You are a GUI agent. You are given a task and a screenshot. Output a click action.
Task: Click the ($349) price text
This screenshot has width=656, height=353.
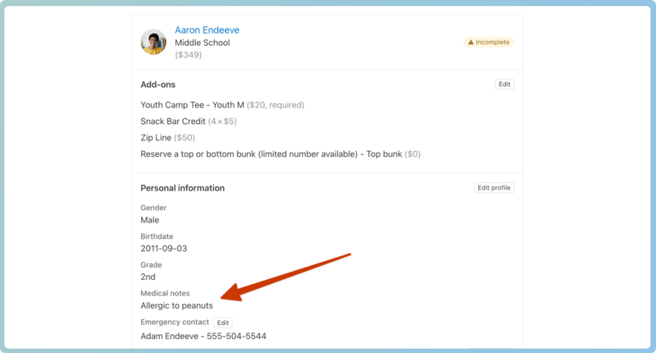tap(188, 55)
